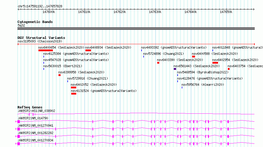The image size is (263, 147).
Task: Click the nsv6399958 (Sedlazeck2020) label
Action: click(x=81, y=72)
